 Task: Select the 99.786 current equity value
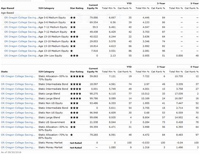click(94, 98)
